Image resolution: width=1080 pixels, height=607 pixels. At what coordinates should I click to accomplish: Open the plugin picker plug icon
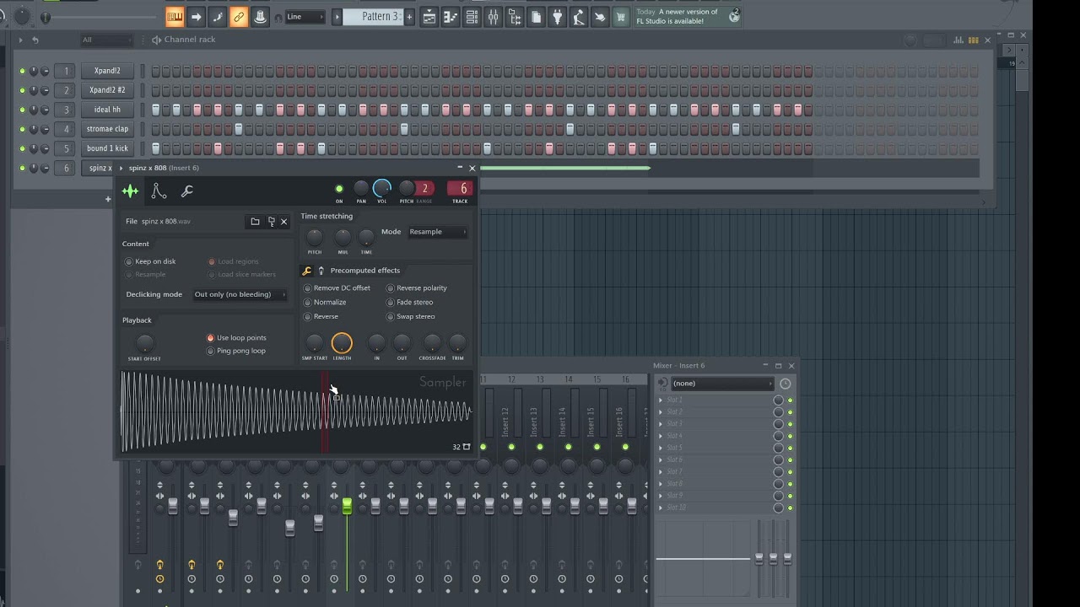[558, 17]
